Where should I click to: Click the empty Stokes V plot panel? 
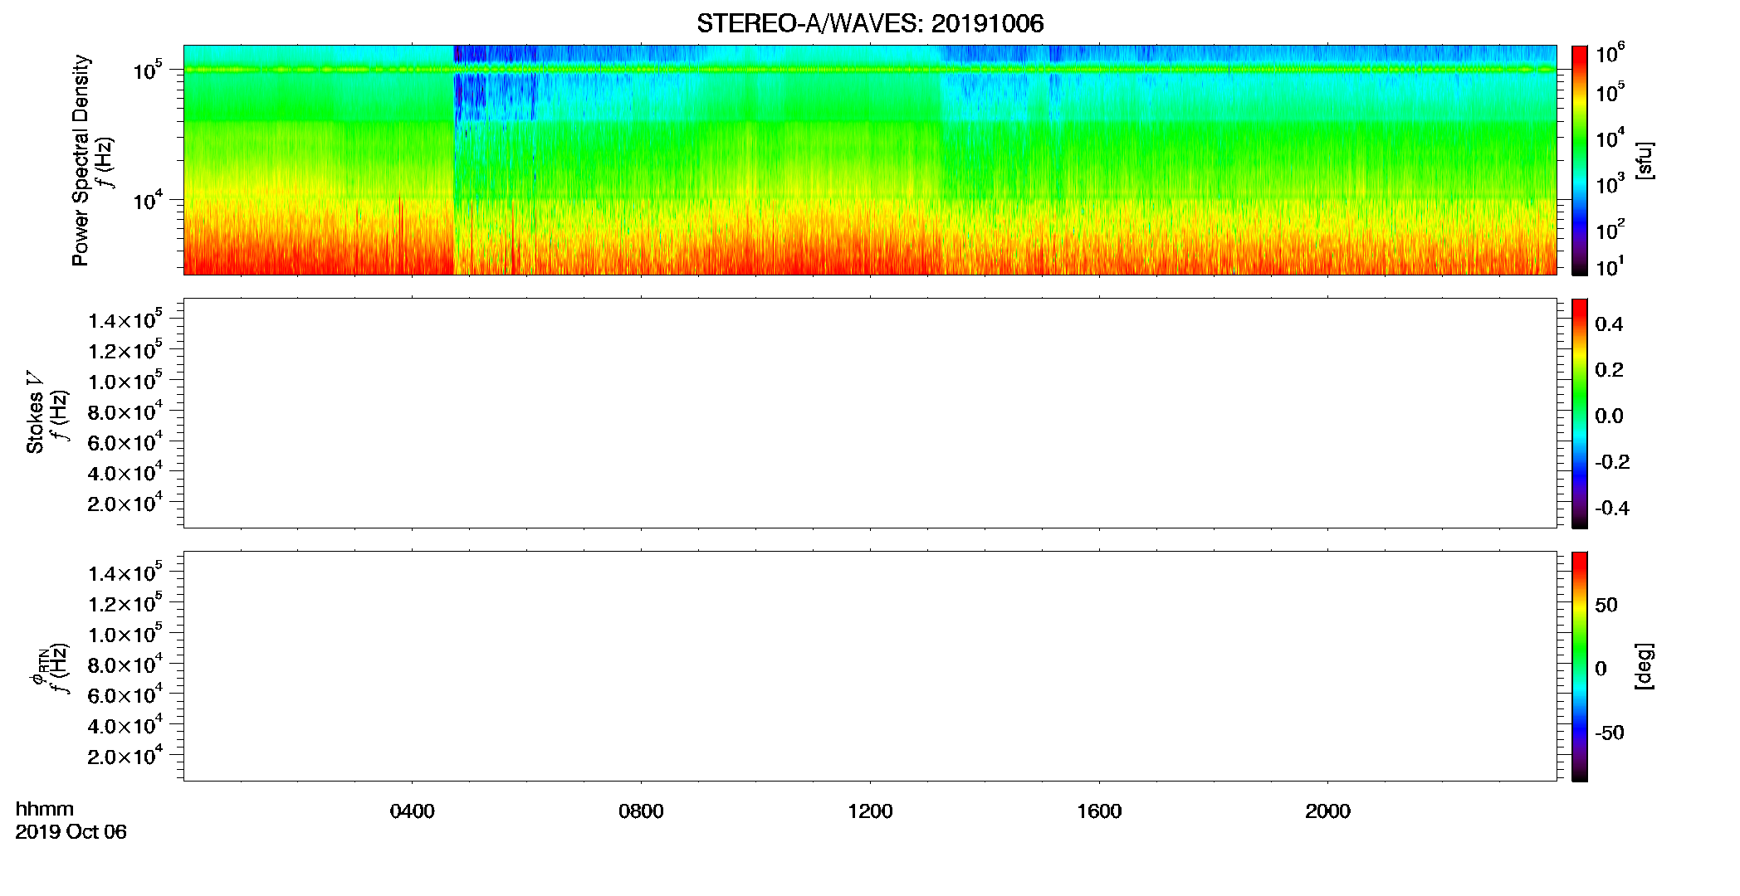(870, 413)
